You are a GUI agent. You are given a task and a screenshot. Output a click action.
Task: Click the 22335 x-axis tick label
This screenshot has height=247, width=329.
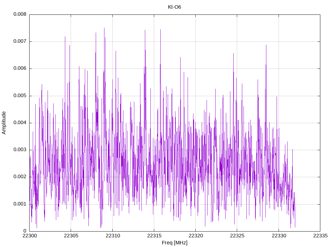click(320, 236)
